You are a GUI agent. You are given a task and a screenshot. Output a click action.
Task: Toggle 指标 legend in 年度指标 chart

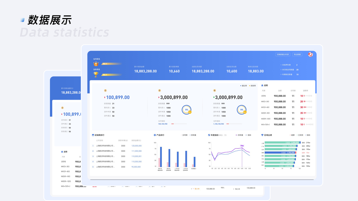click(248, 135)
